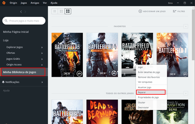
Task: Select Battlefield 3 Limited Edition cover
Action: coord(67,55)
